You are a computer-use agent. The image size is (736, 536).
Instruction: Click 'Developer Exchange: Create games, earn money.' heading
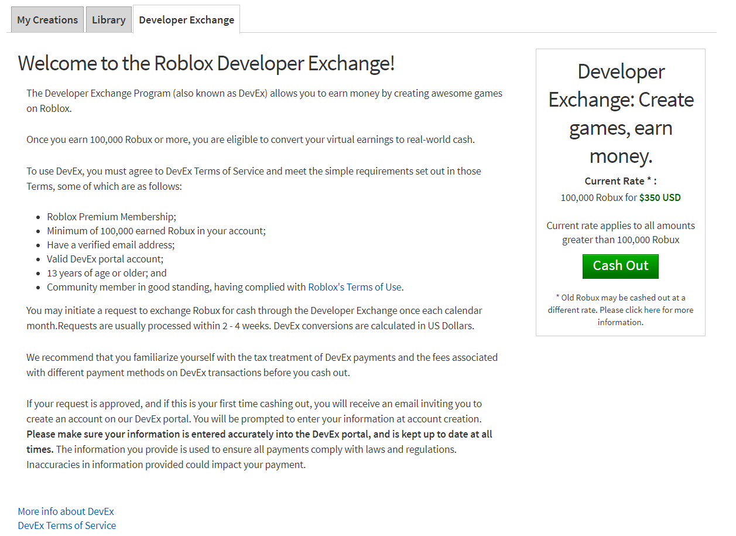click(x=621, y=114)
